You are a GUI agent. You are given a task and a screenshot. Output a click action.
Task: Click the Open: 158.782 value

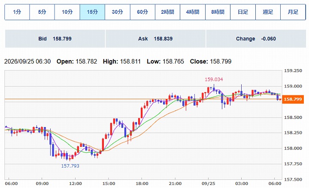coord(77,61)
